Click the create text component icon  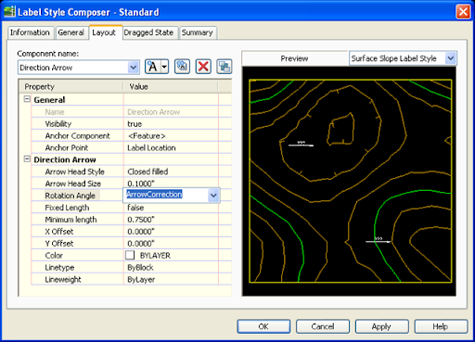coord(153,67)
